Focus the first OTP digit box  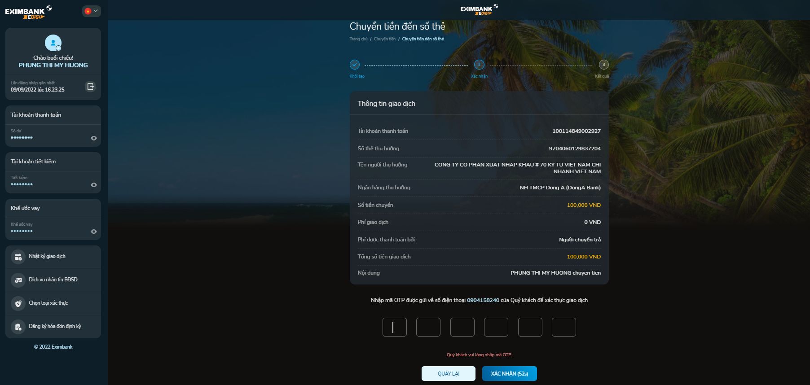394,327
